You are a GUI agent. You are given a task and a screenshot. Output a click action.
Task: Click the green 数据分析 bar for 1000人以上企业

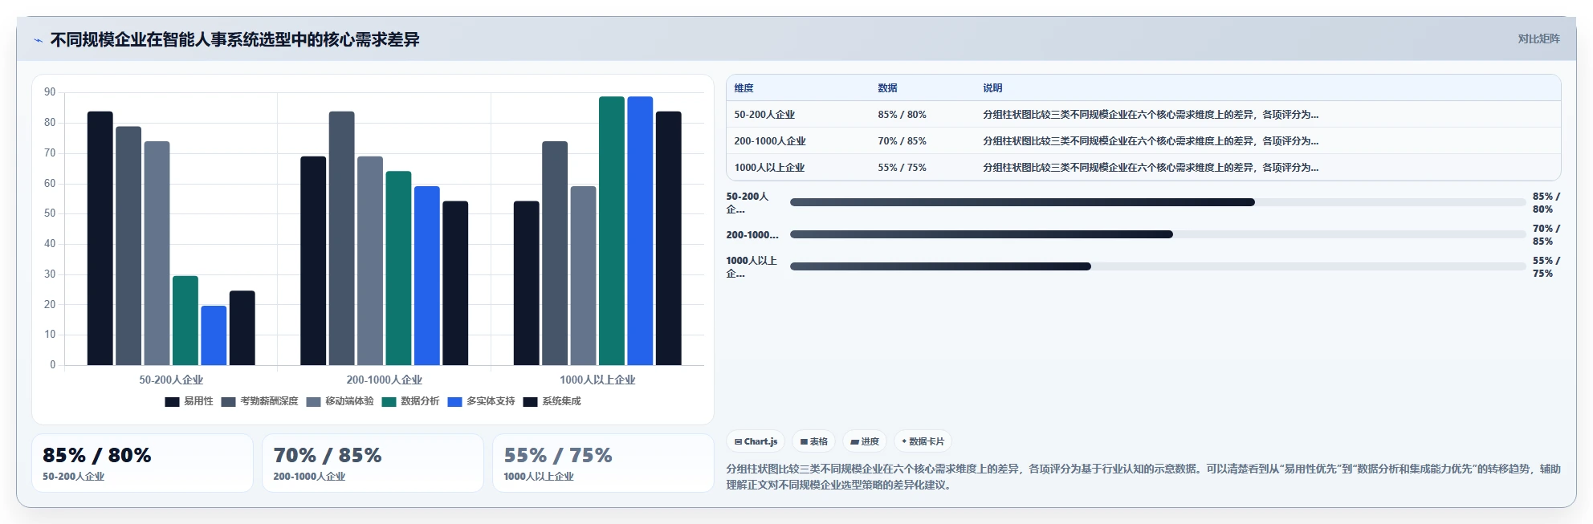(612, 231)
